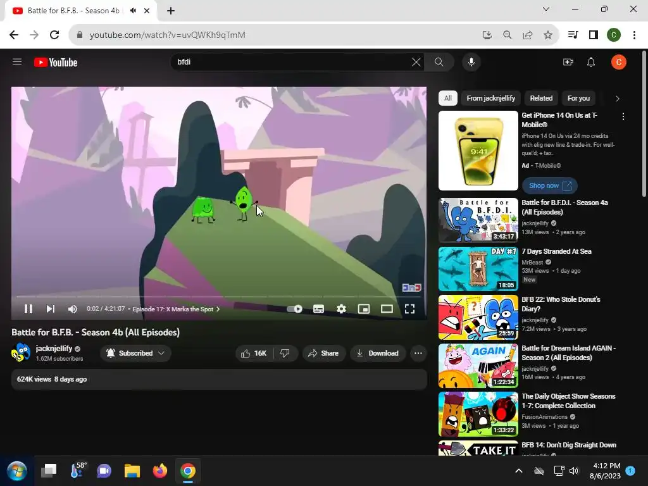The image size is (648, 486).
Task: Open the tab search chevron
Action: pos(546,9)
